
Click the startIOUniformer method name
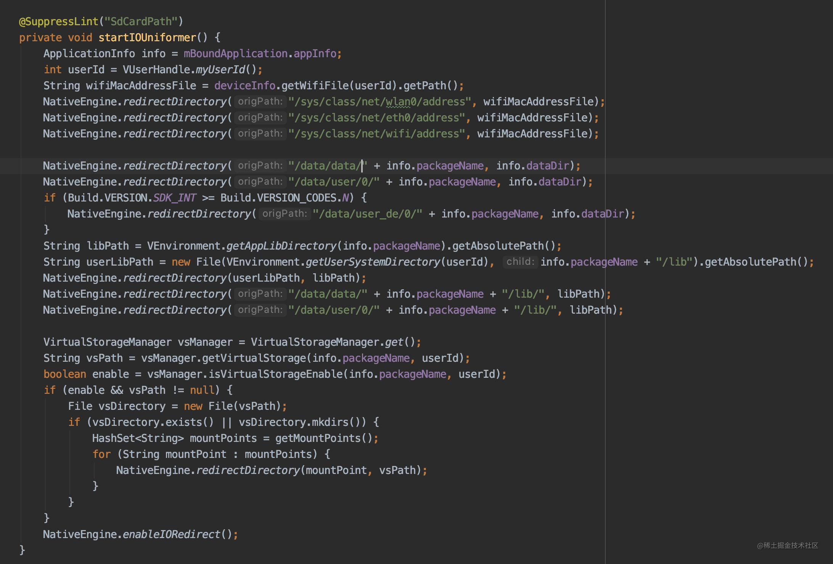147,37
